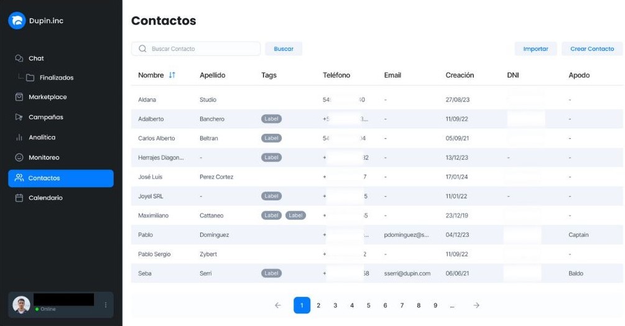The width and height of the screenshot is (625, 326).
Task: Select the Contactos menu item
Action: [61, 178]
